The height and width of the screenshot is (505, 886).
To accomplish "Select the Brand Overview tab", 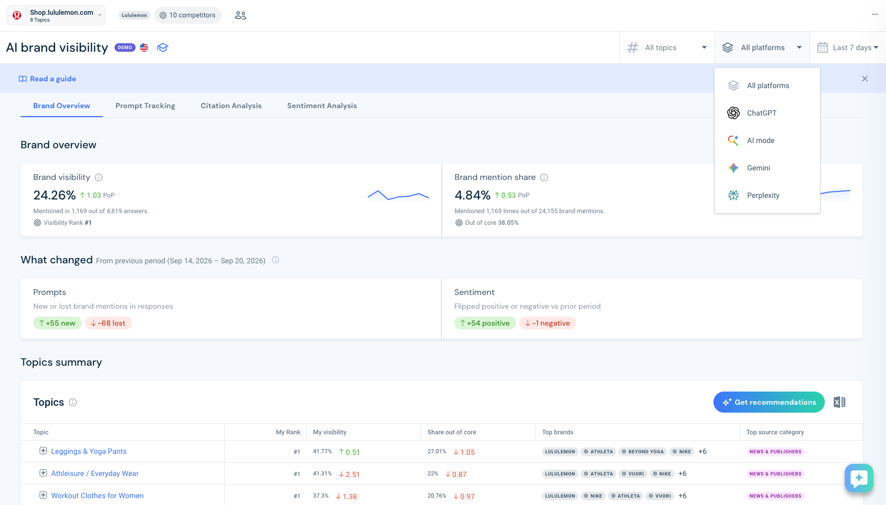I will click(x=62, y=106).
